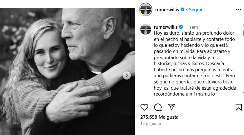Viewport: 244px width, 135px height.
Task: View the 275.658 Me gusta likes list
Action: (159, 117)
